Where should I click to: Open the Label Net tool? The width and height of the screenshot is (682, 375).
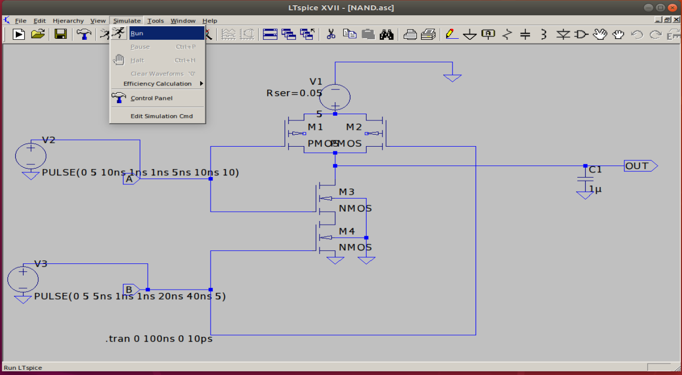pos(488,34)
